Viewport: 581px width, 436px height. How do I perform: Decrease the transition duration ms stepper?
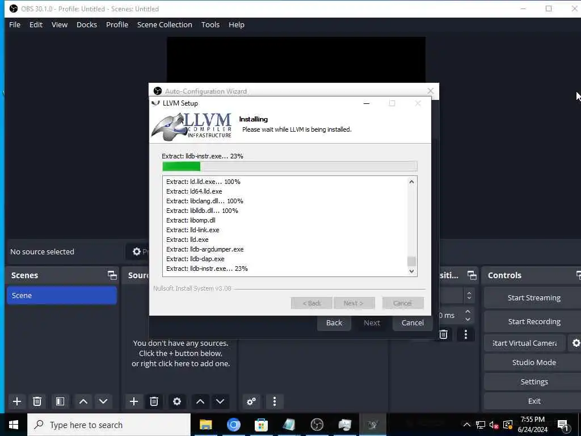pyautogui.click(x=468, y=319)
